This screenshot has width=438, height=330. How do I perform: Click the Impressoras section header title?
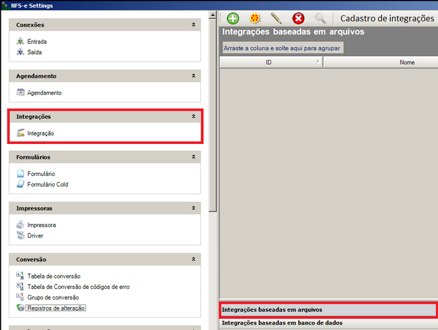(x=34, y=208)
